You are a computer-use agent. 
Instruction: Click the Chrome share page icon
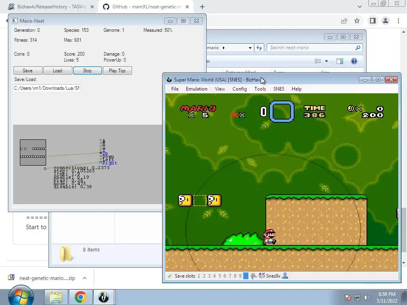pos(344,21)
